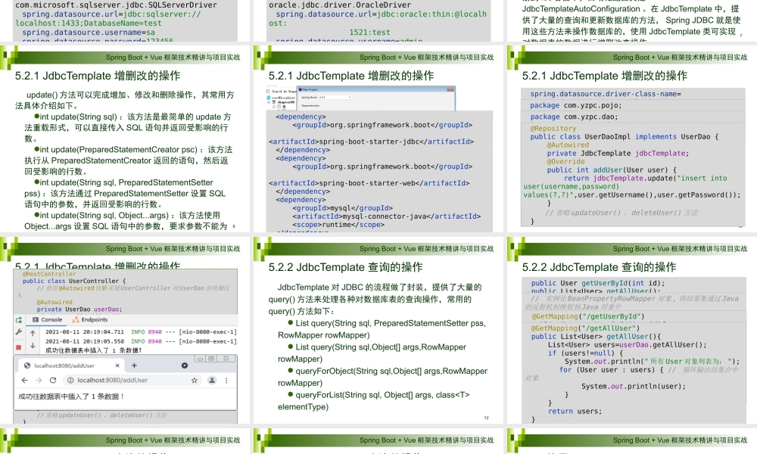The height and width of the screenshot is (454, 757).
Task: Click the back arrow in the browser
Action: [x=24, y=381]
